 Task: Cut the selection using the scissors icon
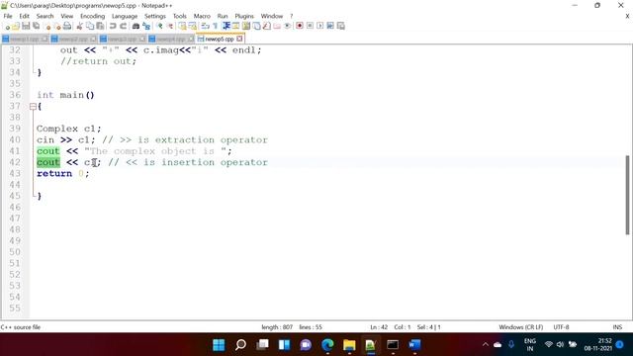[x=79, y=26]
